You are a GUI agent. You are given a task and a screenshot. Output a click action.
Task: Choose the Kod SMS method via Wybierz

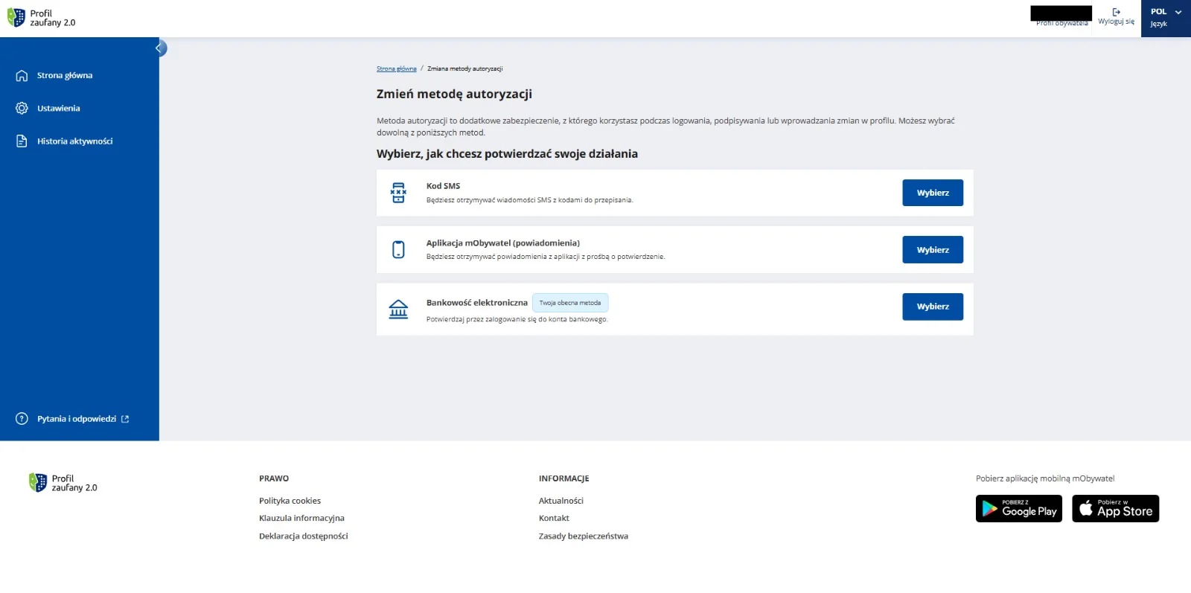(x=933, y=193)
